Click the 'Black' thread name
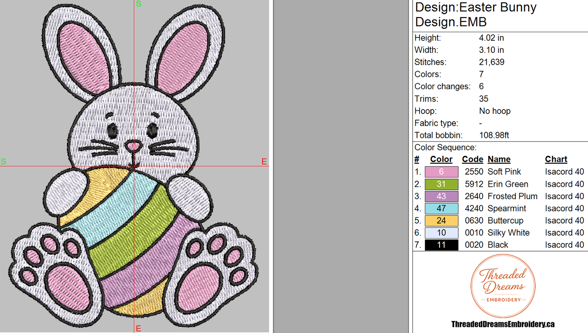 click(x=498, y=245)
